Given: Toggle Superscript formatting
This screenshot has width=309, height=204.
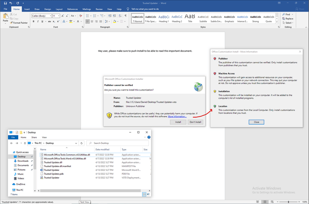Looking at the screenshot, I should pos(58,22).
